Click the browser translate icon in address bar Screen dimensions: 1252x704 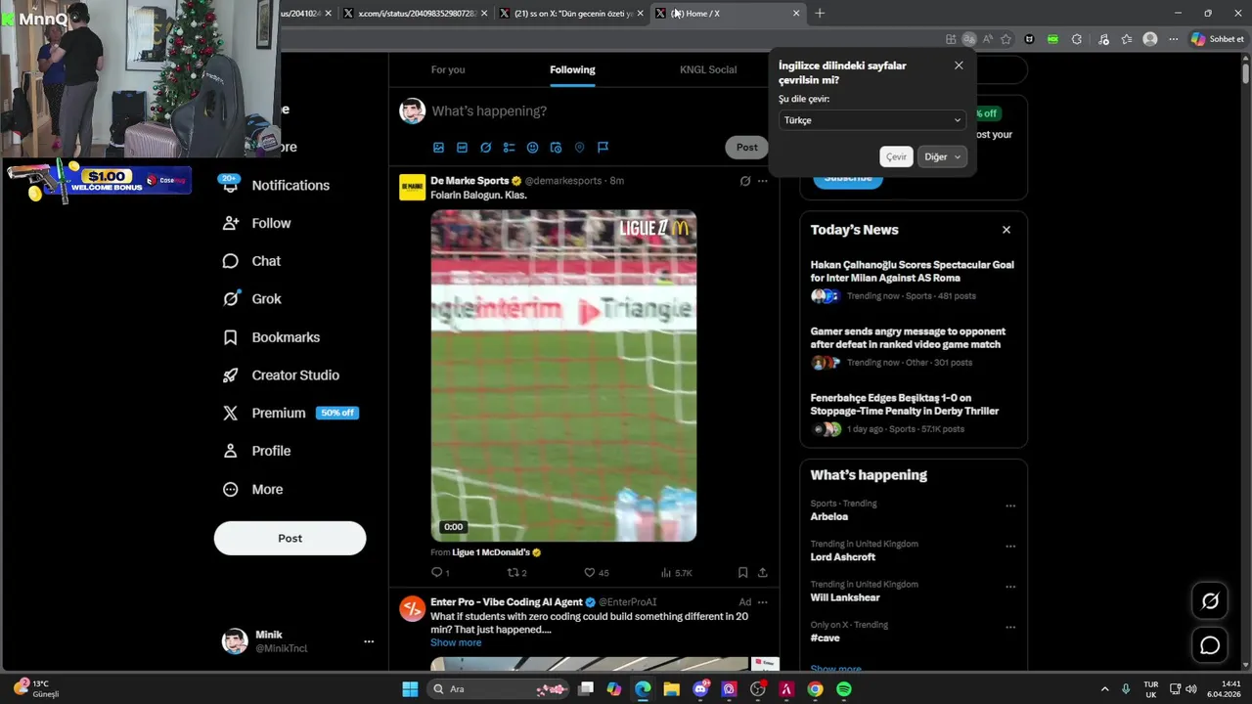(x=968, y=39)
